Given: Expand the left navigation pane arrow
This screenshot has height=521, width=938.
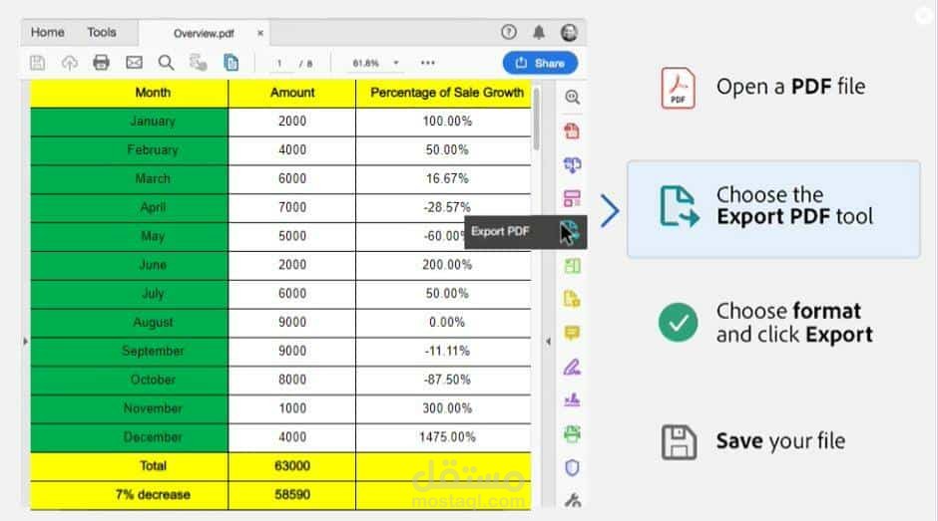Looking at the screenshot, I should pos(25,341).
